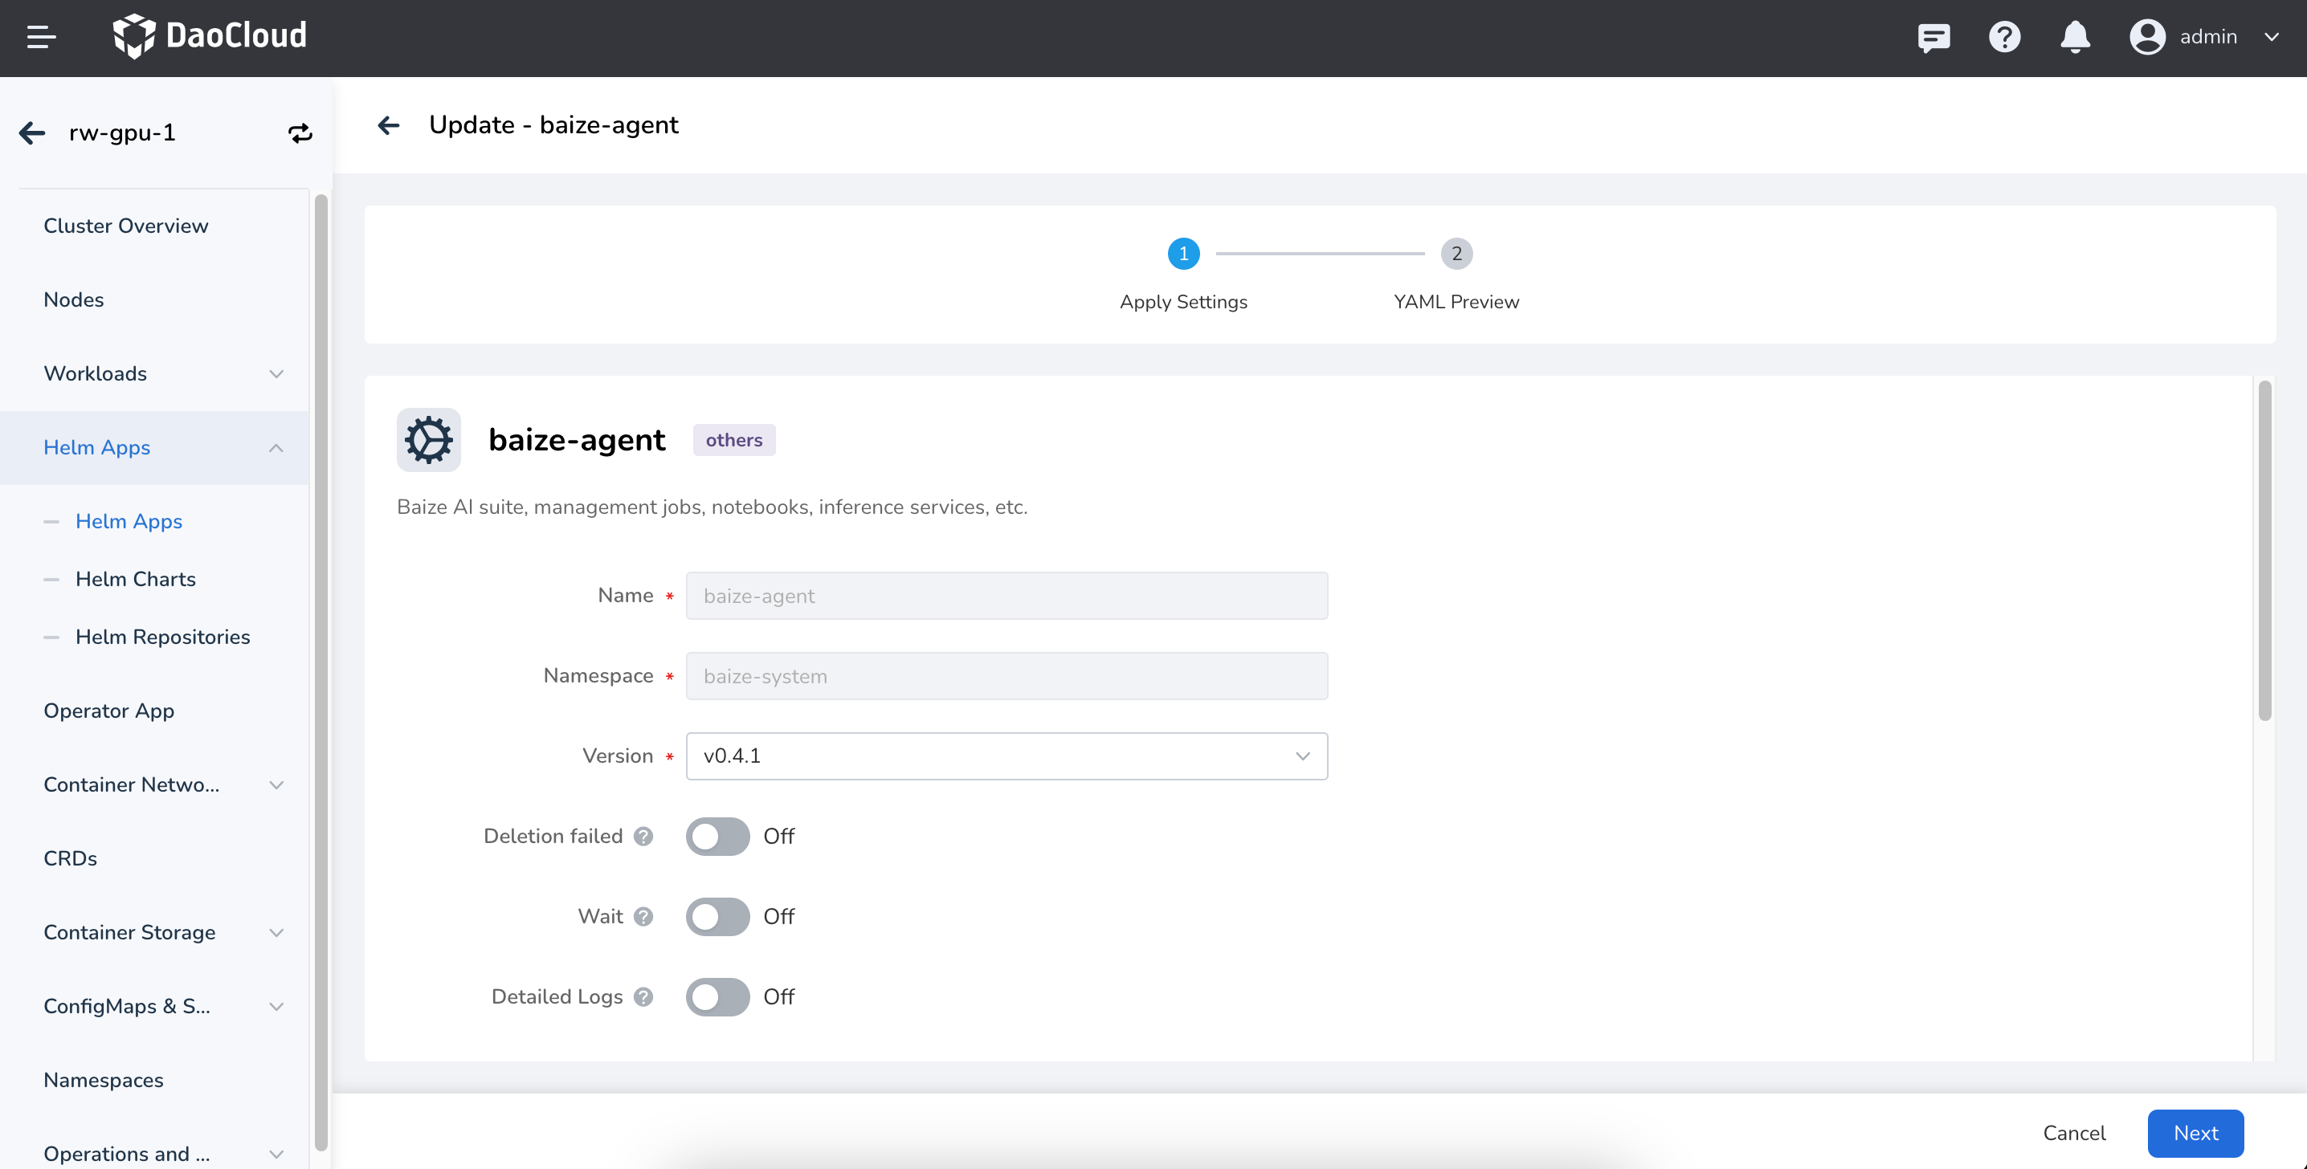
Task: Turn on the Wait switch
Action: 717,917
